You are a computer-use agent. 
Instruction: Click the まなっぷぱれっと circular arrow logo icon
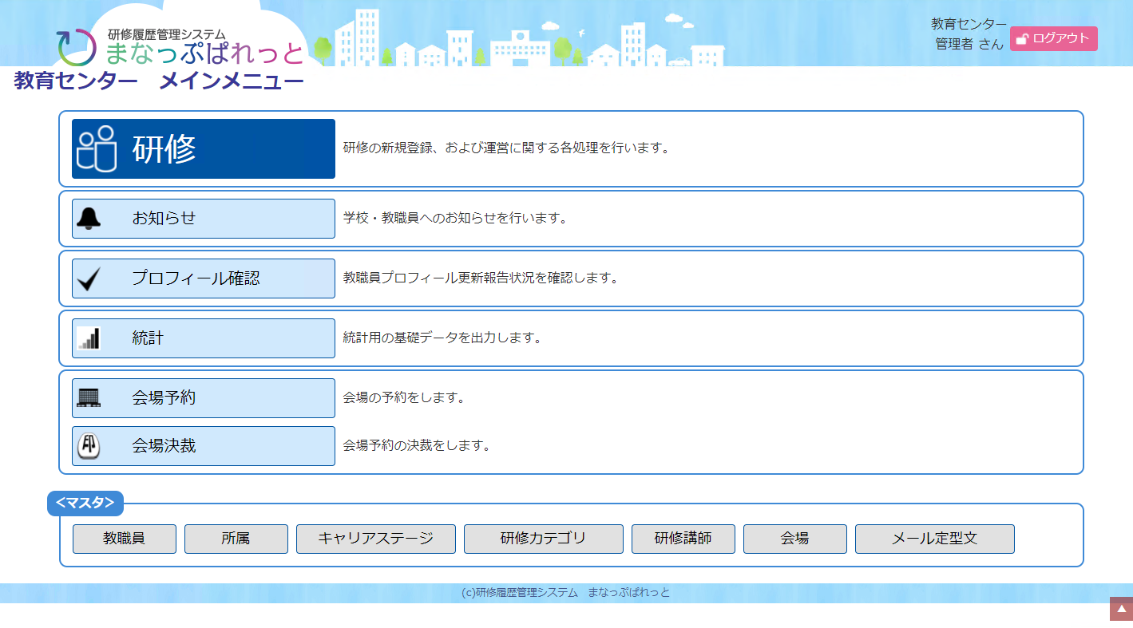point(77,46)
